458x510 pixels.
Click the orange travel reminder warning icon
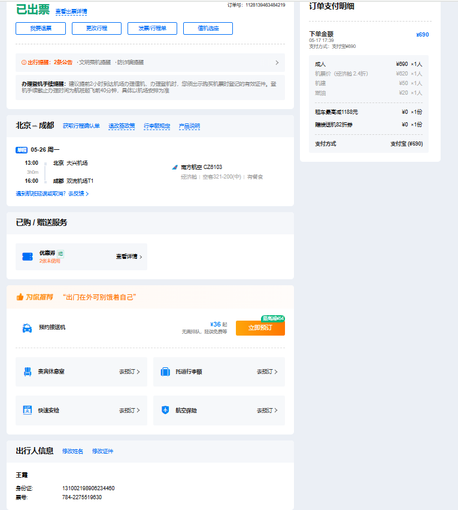(x=24, y=62)
